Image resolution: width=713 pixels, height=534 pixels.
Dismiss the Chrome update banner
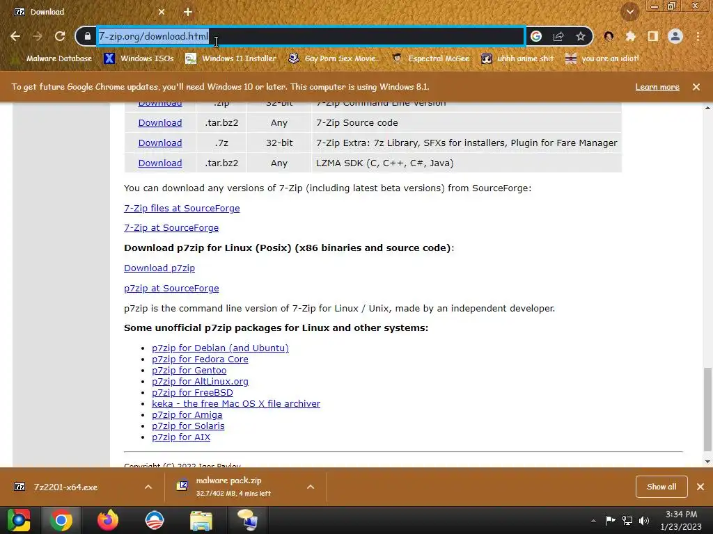pyautogui.click(x=696, y=87)
